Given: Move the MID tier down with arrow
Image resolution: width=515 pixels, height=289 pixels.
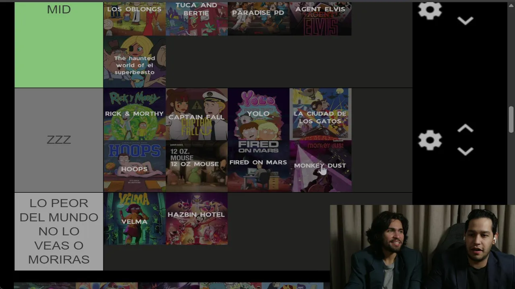Looking at the screenshot, I should coord(465,21).
